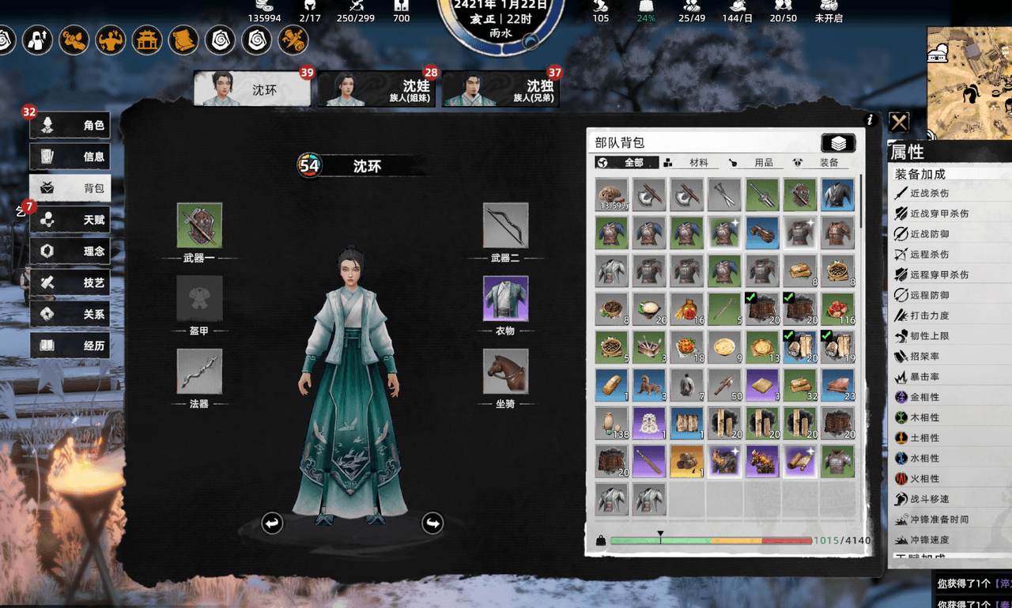Viewport: 1012px width, 608px height.
Task: Open the 经历 menu
Action: click(x=70, y=346)
